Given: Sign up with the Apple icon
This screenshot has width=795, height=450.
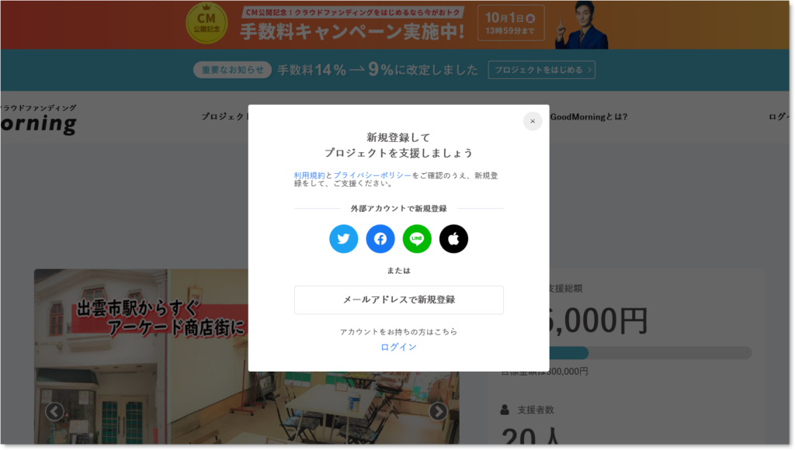Looking at the screenshot, I should click(x=453, y=239).
